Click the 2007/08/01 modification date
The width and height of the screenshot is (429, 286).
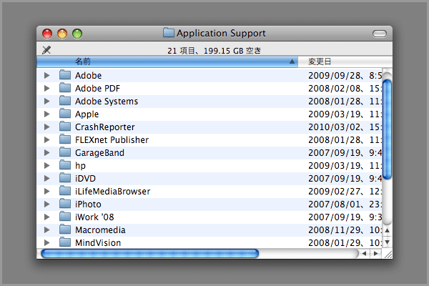pos(345,204)
